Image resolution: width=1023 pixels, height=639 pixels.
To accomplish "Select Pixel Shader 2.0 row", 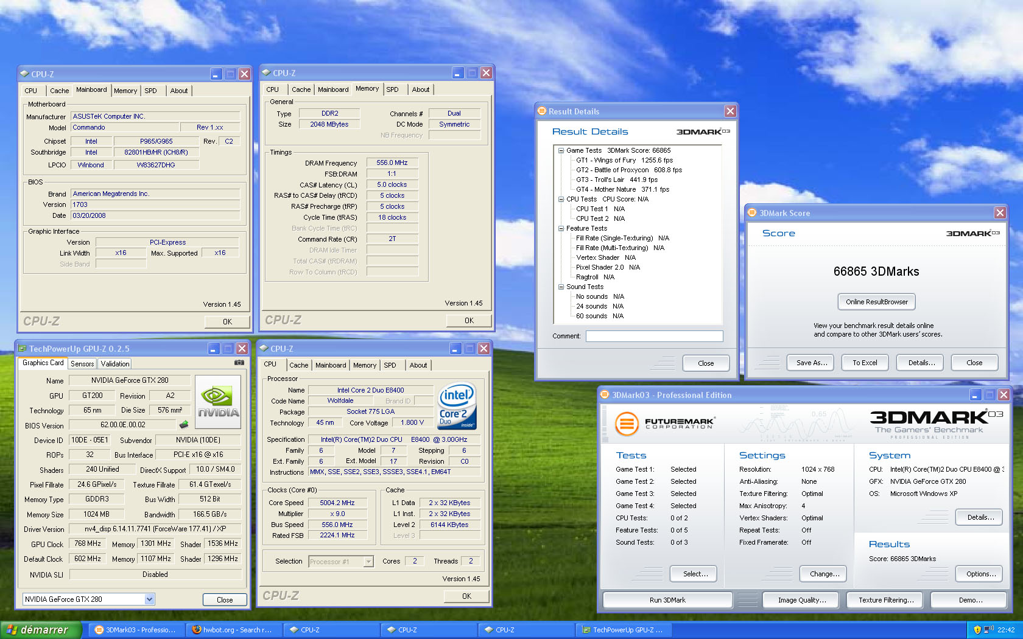I will coord(608,267).
